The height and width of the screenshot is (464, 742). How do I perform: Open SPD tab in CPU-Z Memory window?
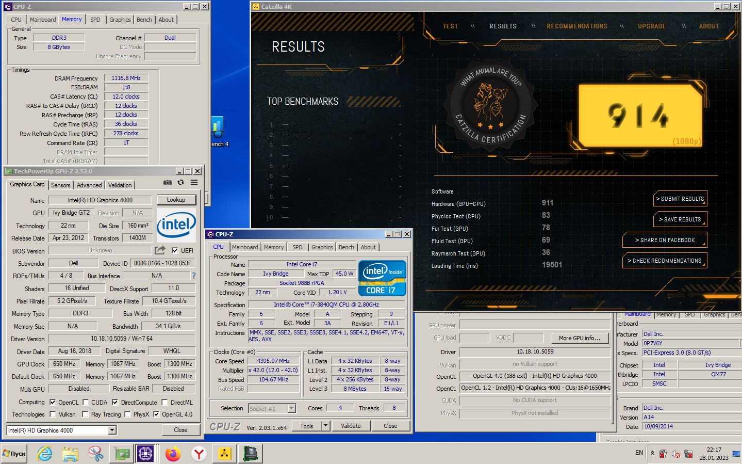95,20
